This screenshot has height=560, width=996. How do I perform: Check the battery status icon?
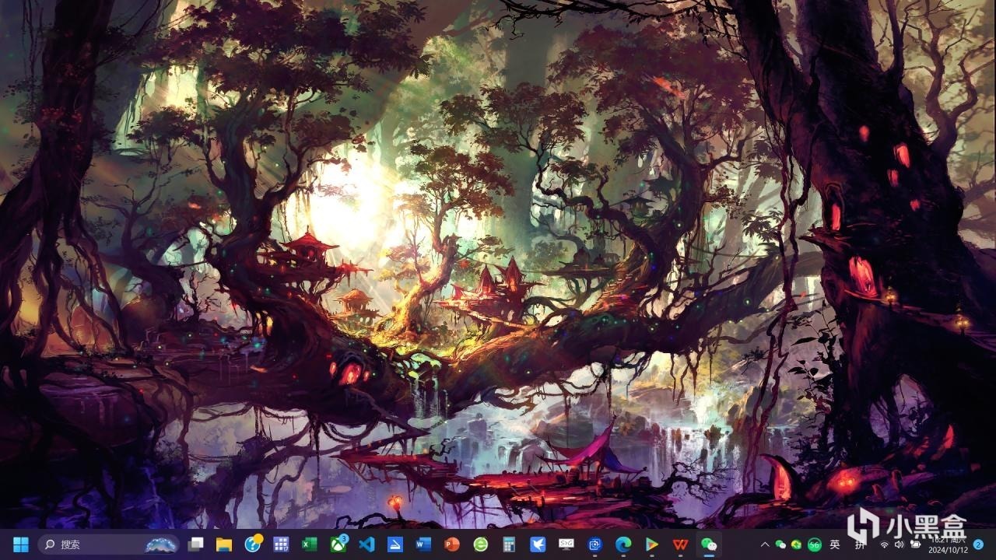point(916,544)
